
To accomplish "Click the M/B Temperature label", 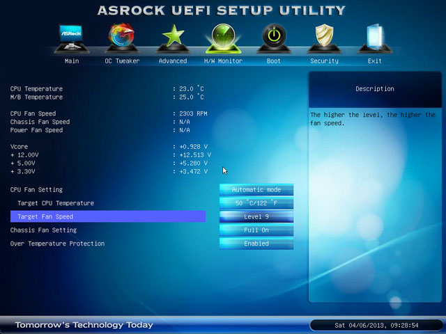I will (x=36, y=97).
